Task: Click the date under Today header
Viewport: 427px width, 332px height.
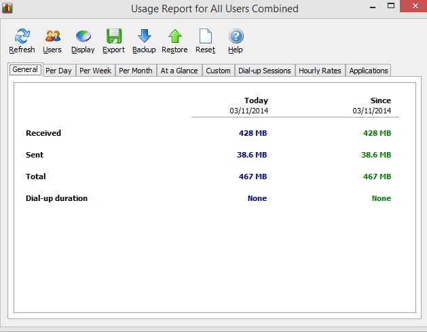Action: (x=249, y=111)
